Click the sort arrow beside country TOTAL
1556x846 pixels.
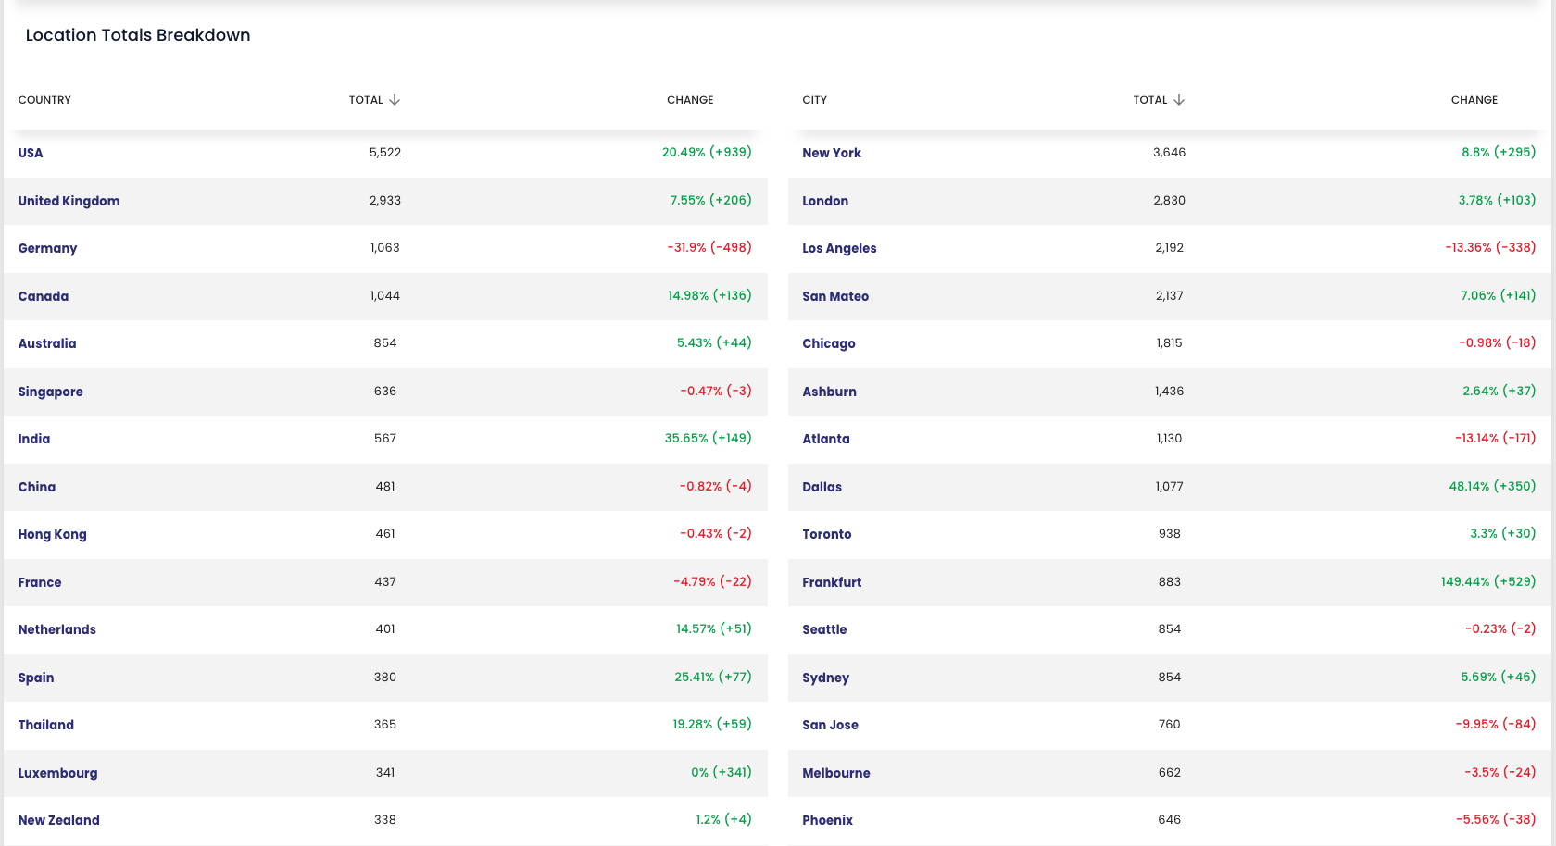tap(395, 100)
